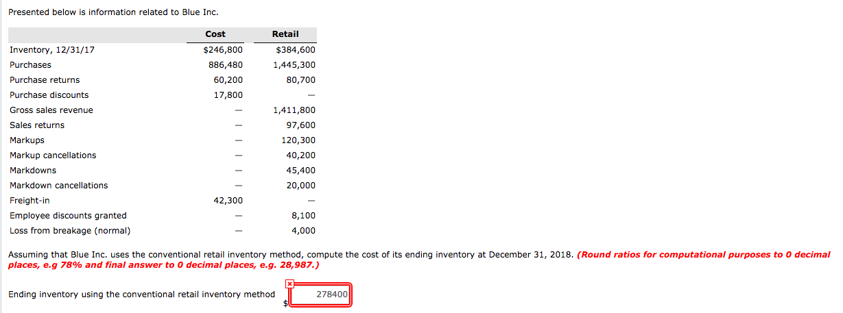Click the Gross sales revenue value 1,411,800
This screenshot has width=843, height=313.
coord(294,110)
